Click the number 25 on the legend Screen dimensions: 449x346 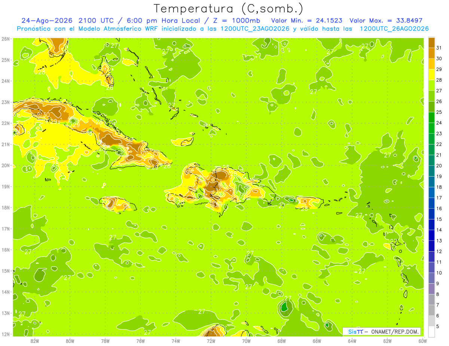pyautogui.click(x=439, y=112)
